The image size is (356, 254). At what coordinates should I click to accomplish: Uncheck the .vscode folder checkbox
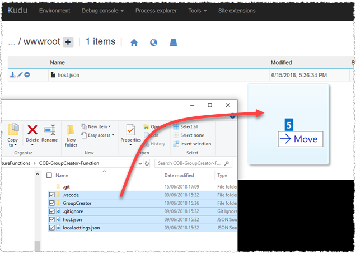(51, 195)
